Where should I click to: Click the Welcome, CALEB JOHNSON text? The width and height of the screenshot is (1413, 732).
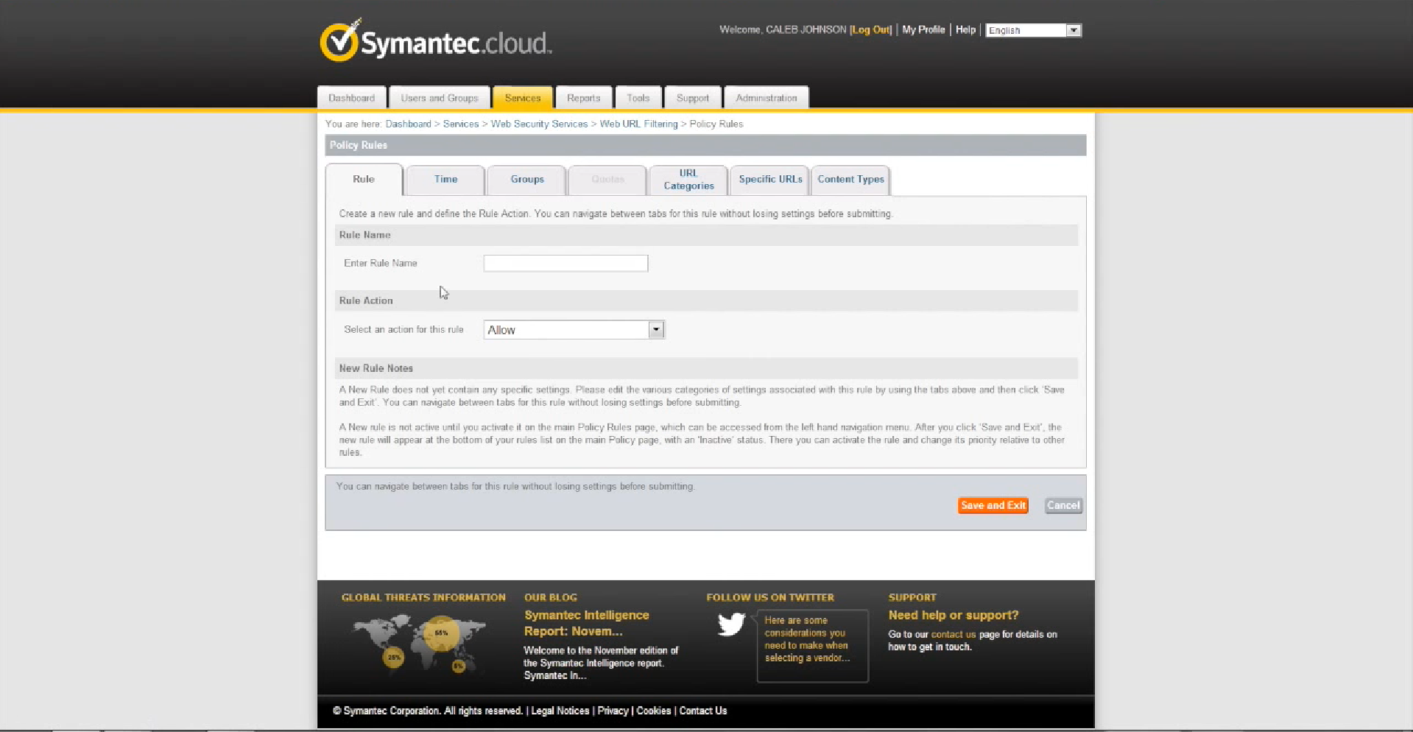click(783, 30)
